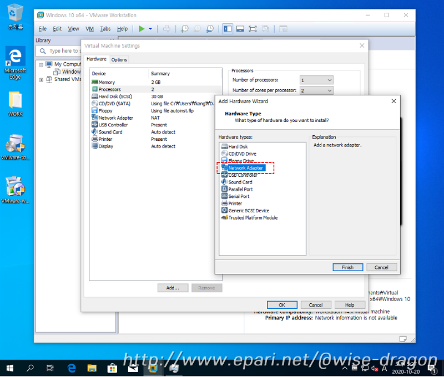
Task: Open Number of processors dropdown
Action: 316,80
